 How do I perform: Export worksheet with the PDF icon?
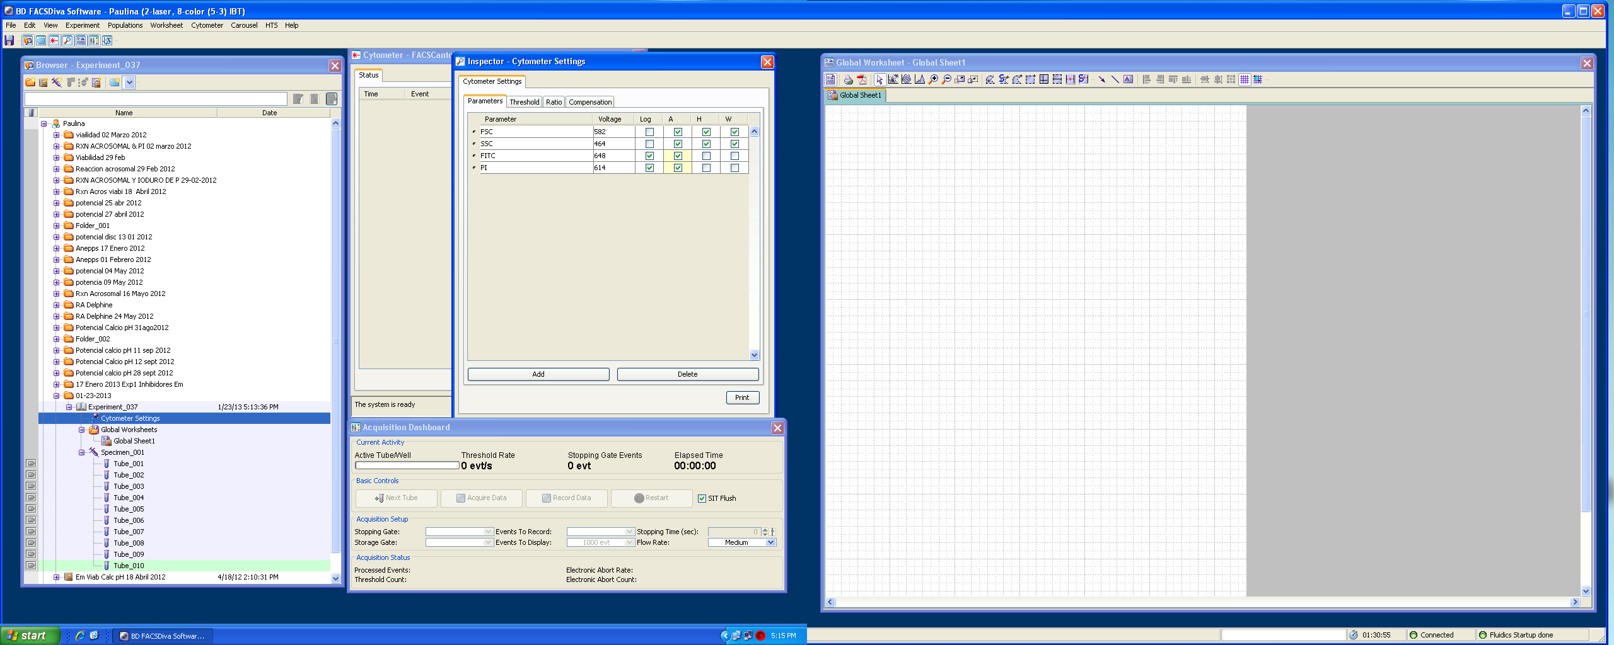click(x=862, y=79)
